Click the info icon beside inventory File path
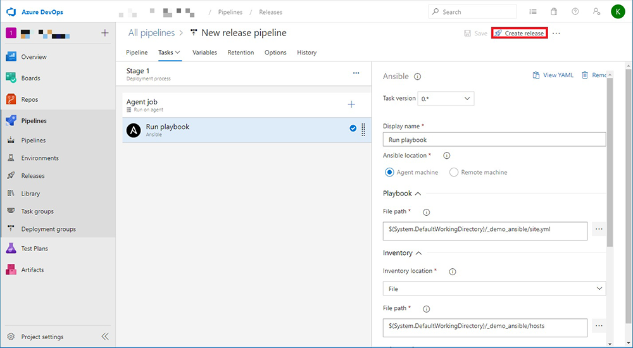The image size is (633, 348). point(426,309)
